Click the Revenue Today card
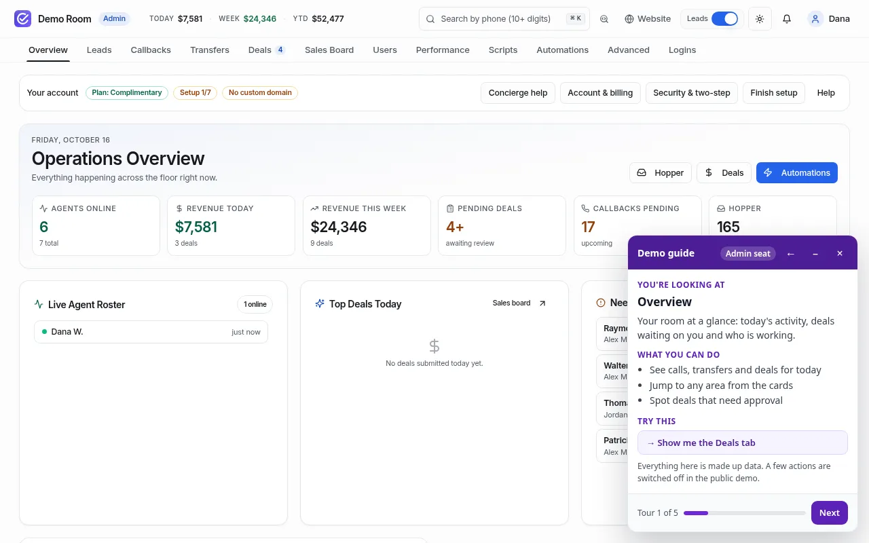This screenshot has height=543, width=869. (x=232, y=225)
